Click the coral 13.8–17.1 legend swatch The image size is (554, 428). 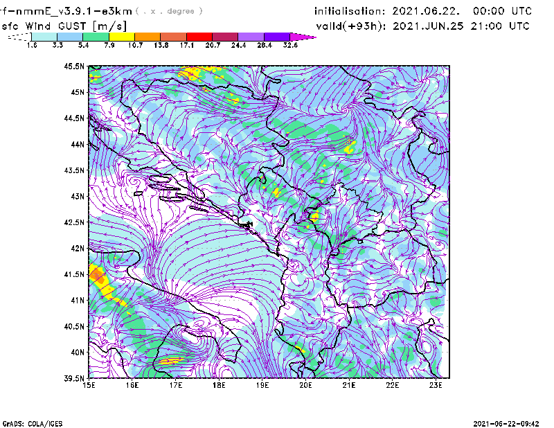tap(173, 37)
